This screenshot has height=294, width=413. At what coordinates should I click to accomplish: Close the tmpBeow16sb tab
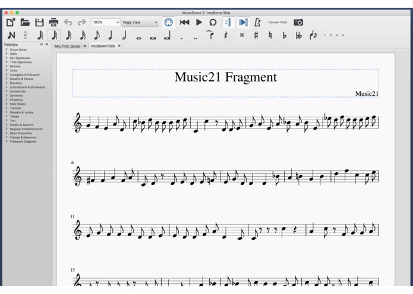(x=119, y=46)
